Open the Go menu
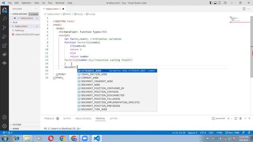The height and width of the screenshot is (142, 253). click(x=43, y=3)
